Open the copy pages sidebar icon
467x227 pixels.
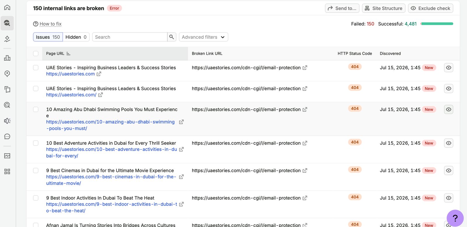(7, 89)
